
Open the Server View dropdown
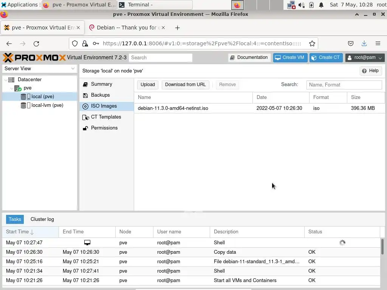pos(39,69)
